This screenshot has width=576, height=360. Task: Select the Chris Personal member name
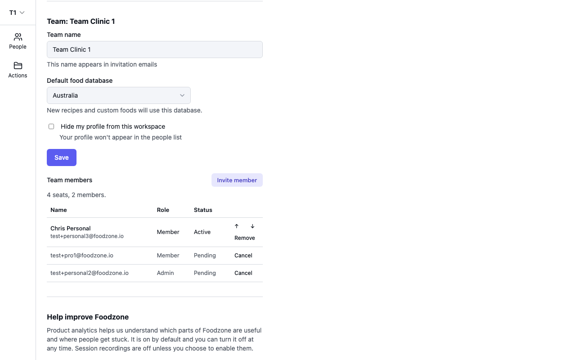coord(71,228)
